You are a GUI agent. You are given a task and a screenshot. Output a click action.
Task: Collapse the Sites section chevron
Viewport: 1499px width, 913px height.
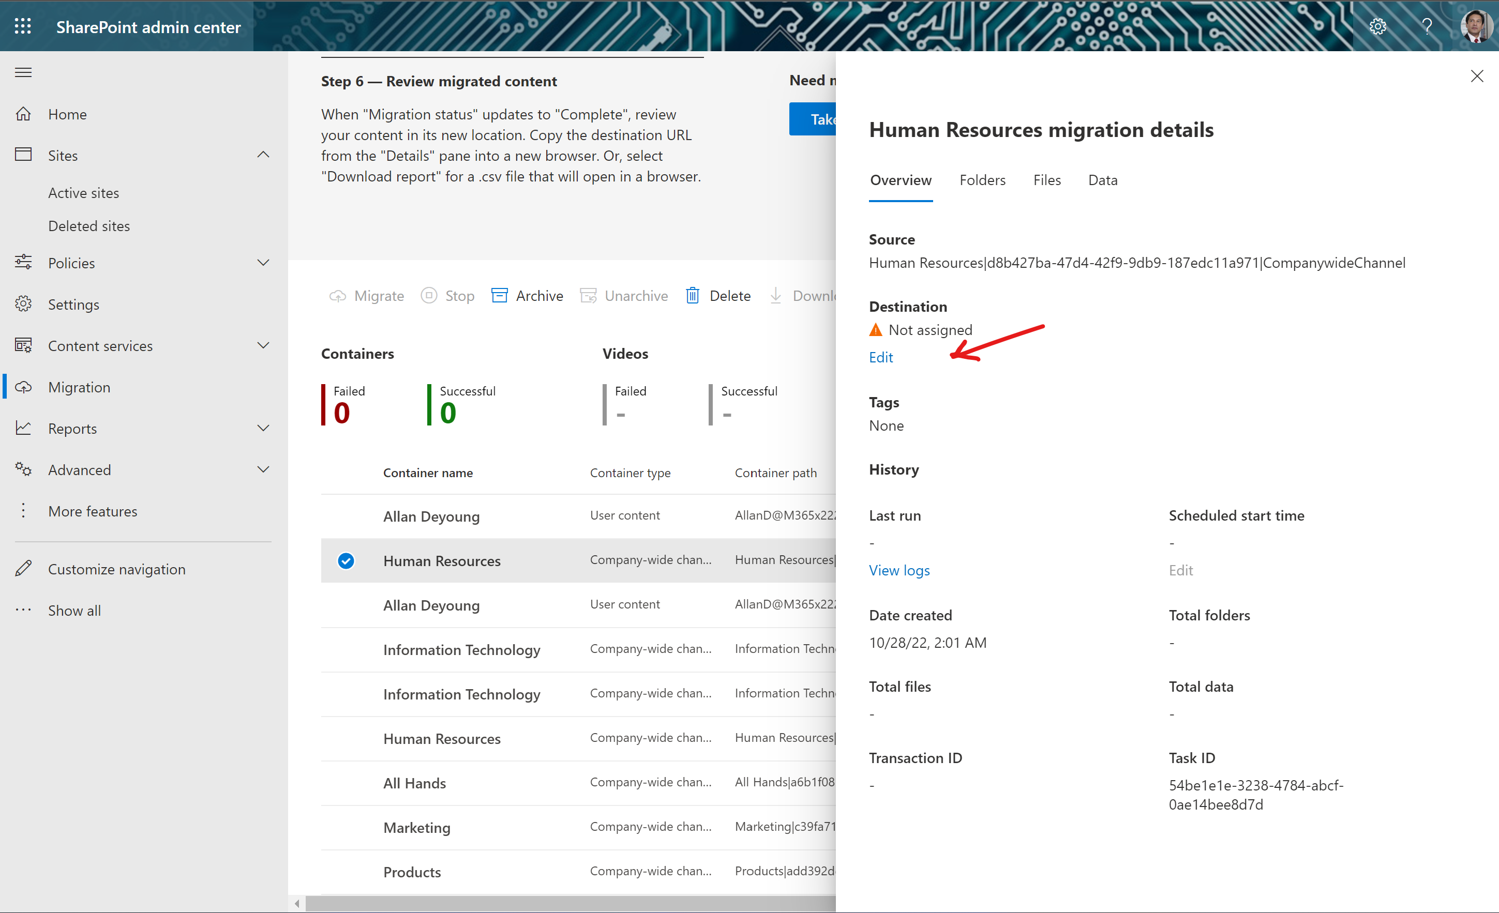[x=263, y=155]
